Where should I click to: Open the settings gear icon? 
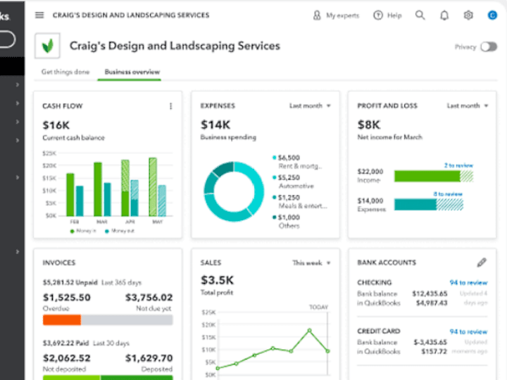click(468, 15)
